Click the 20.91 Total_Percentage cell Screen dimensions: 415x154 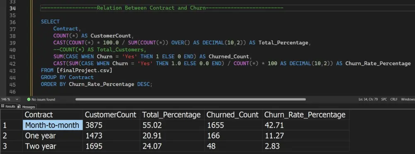point(172,135)
